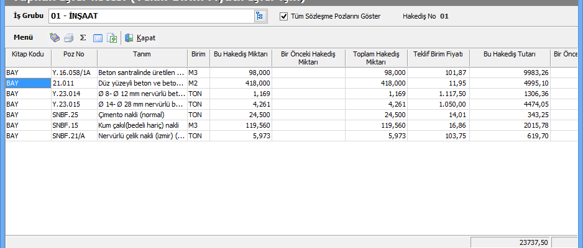Click into the İş Grubu field
The image size is (583, 248).
coord(149,16)
